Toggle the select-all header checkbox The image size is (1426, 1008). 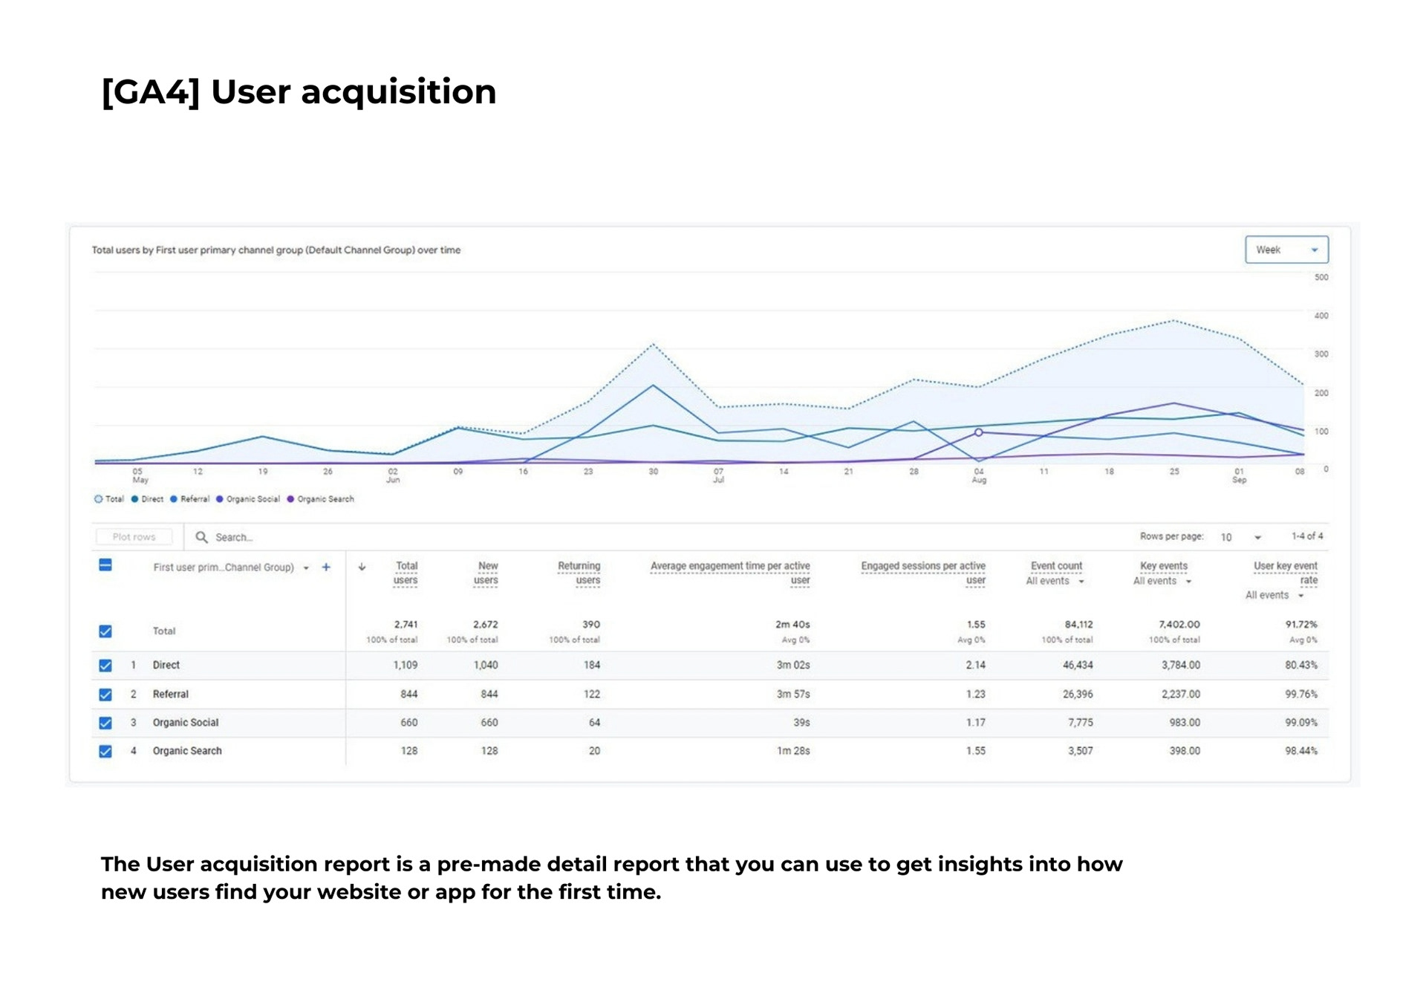click(105, 566)
